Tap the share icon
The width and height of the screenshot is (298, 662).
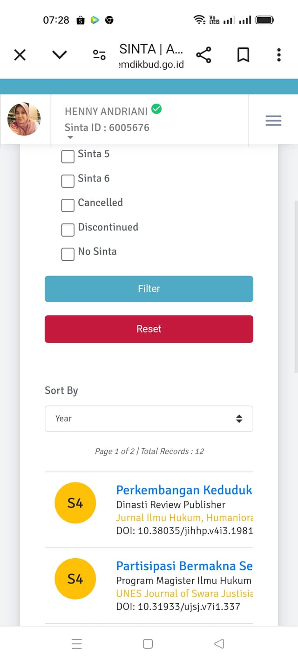(x=203, y=55)
